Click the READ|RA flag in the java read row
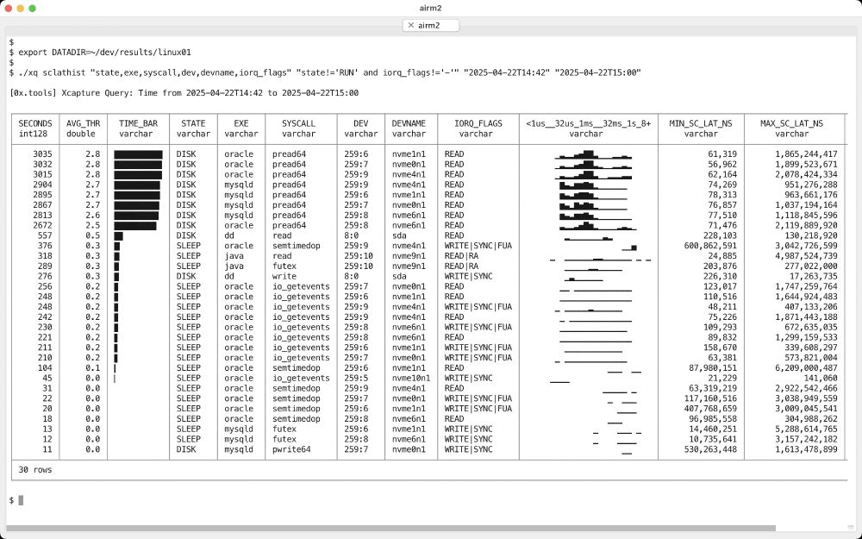Viewport: 862px width, 539px height. pos(461,256)
